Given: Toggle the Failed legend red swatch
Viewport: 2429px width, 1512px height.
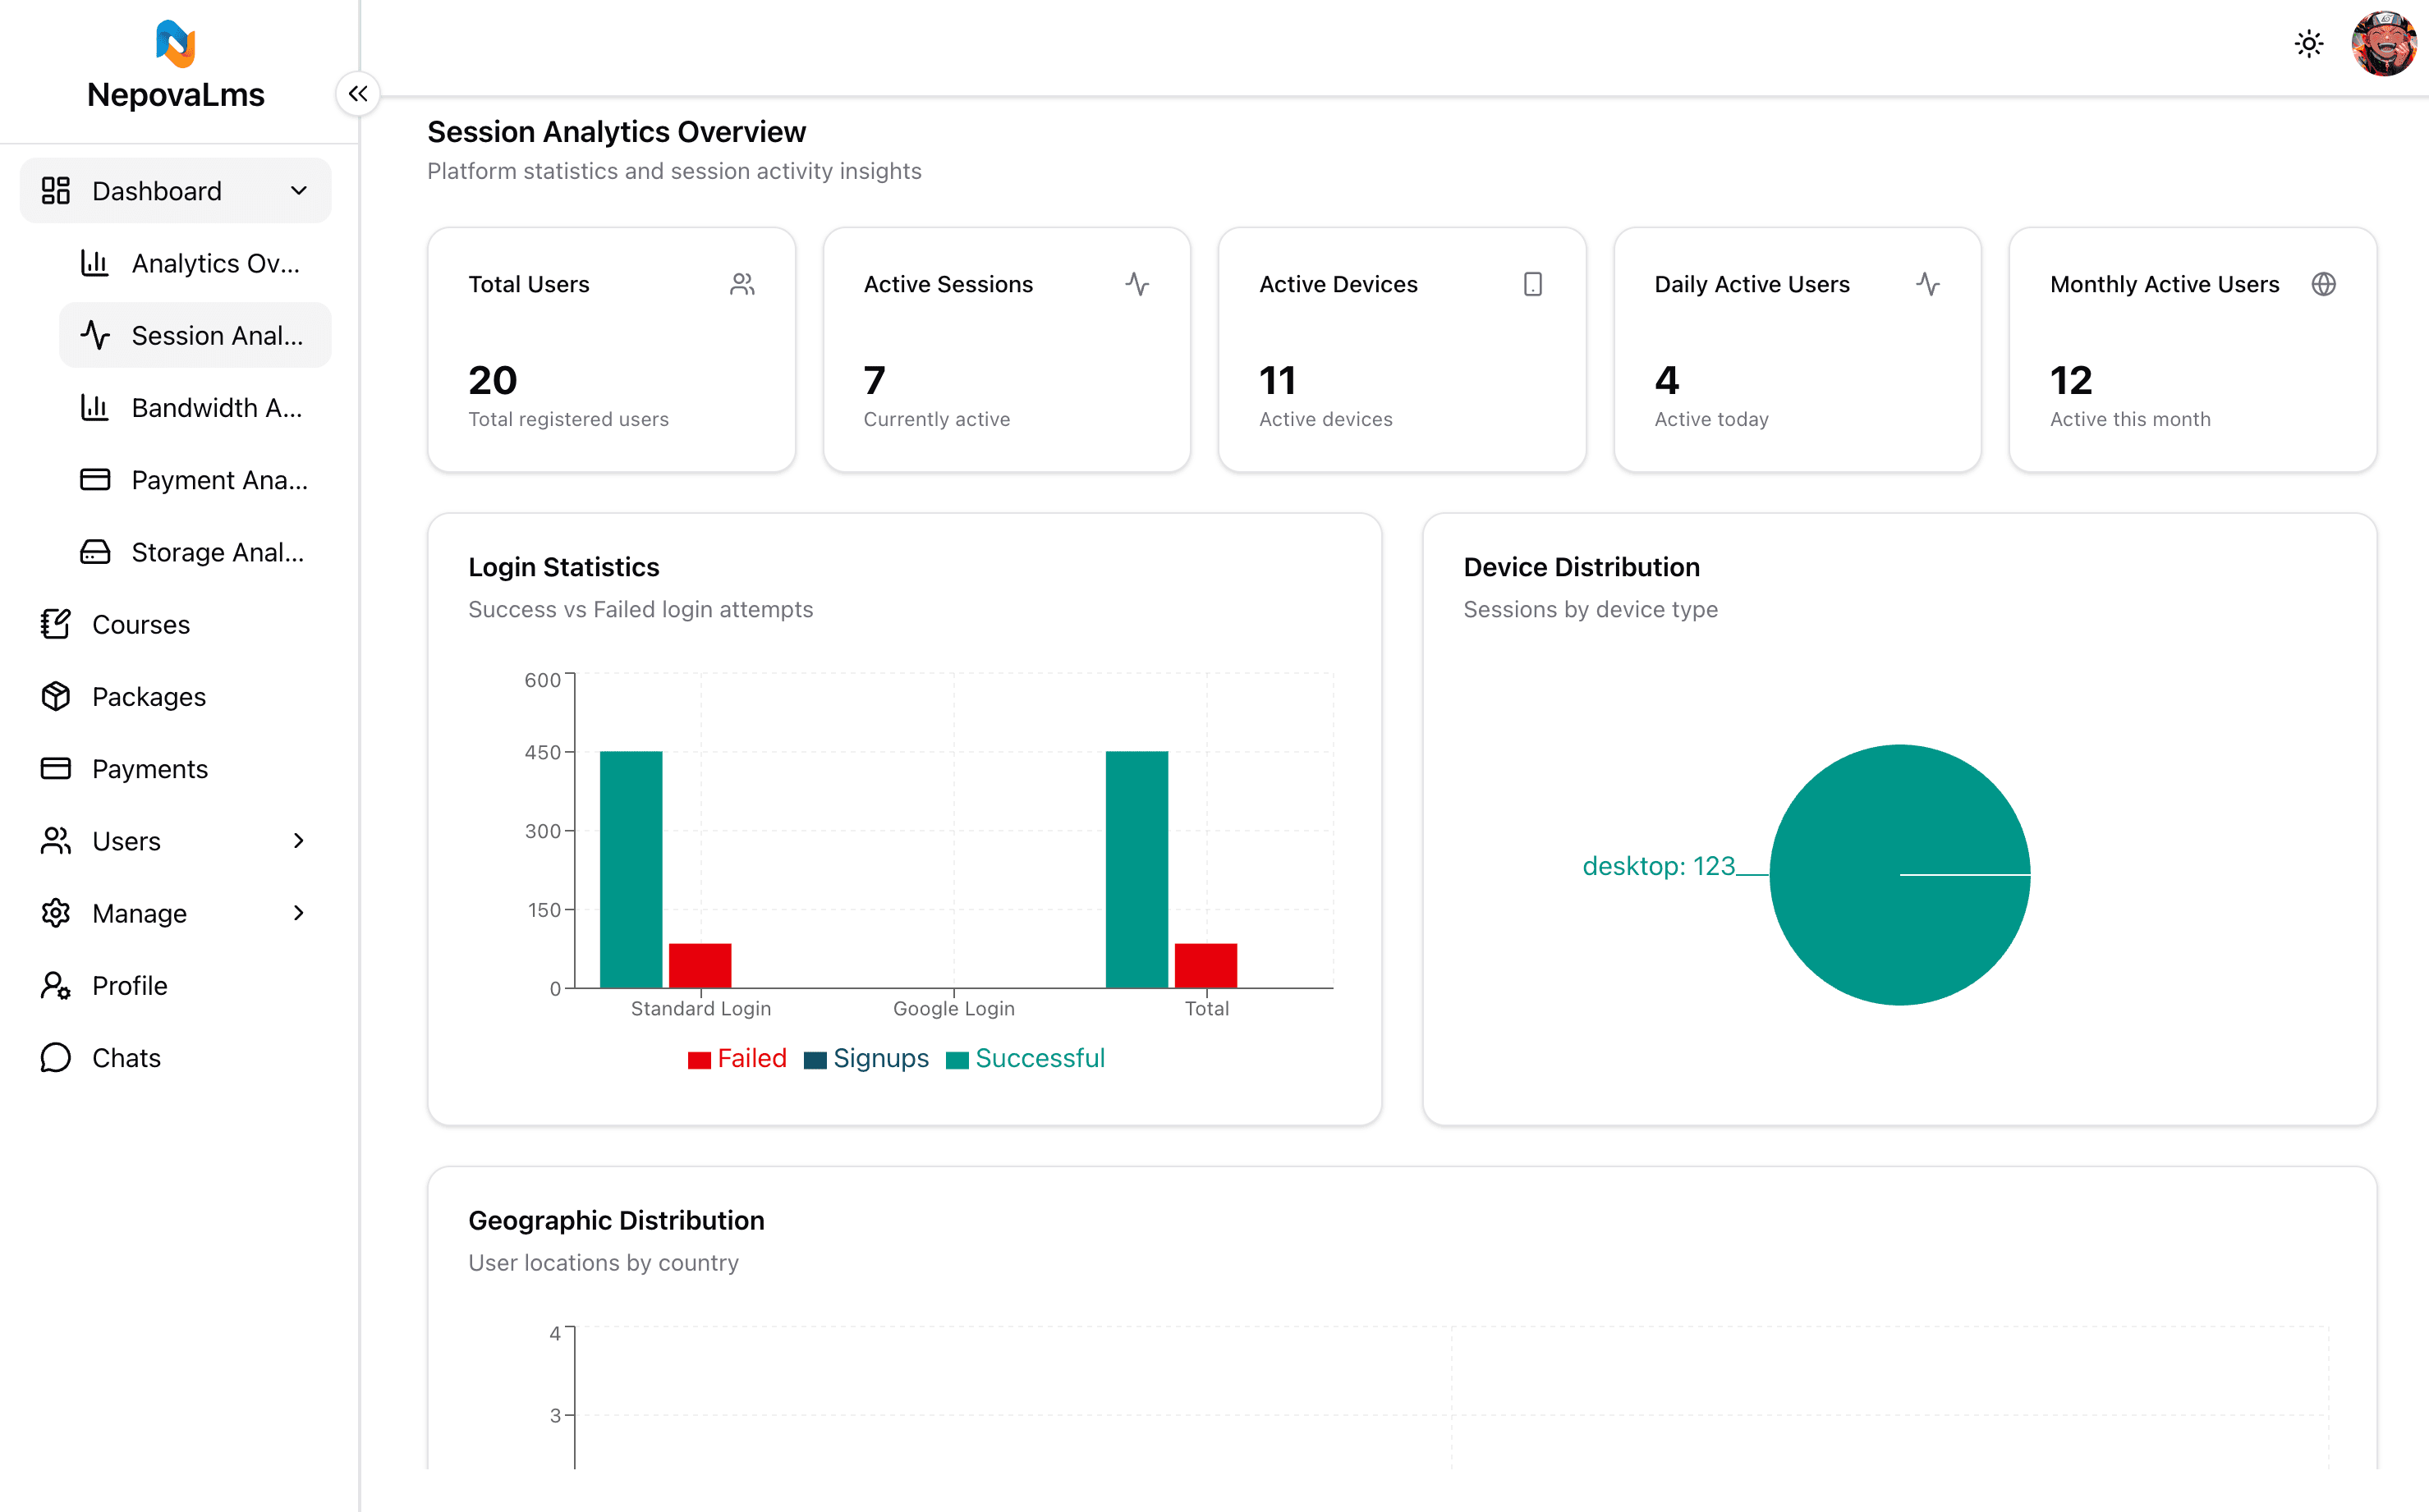Looking at the screenshot, I should [x=700, y=1060].
